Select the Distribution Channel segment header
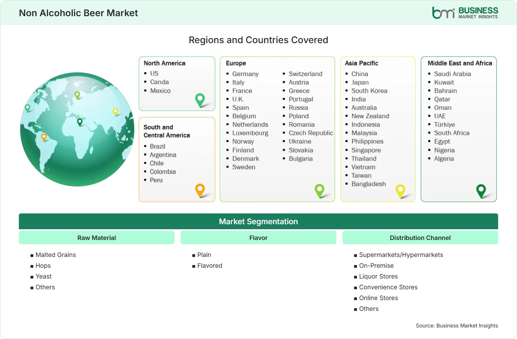The height and width of the screenshot is (339, 517). tap(420, 238)
